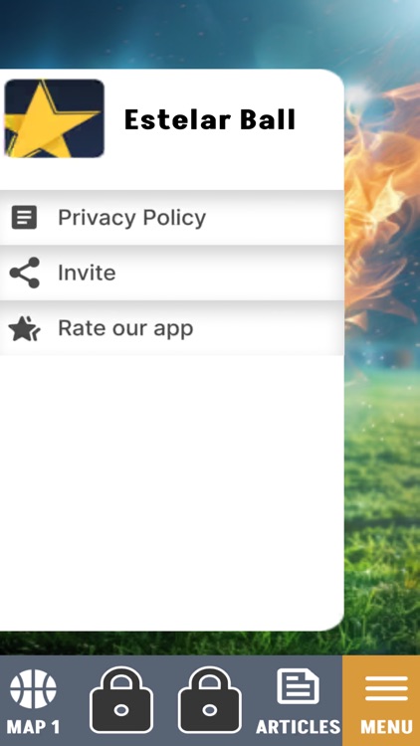Click the Estelar Ball title text

tap(210, 119)
